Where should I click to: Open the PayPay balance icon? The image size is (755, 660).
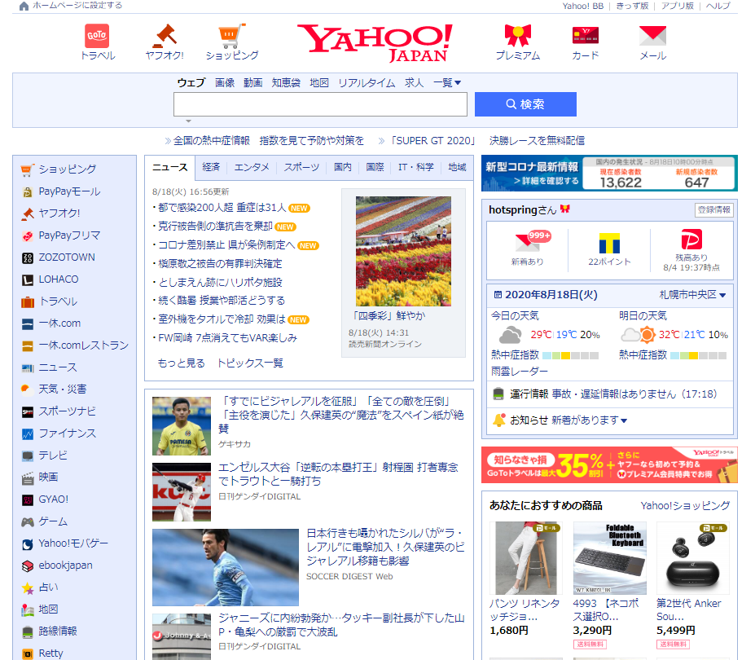click(x=691, y=240)
